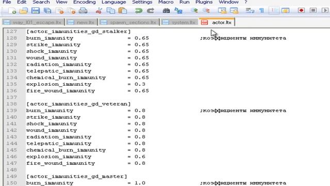Click the [actor_immunities_gd_veteran] section header
Screen dimensions: 330x186
78,104
